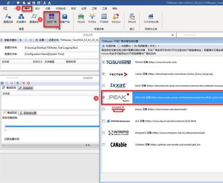The width and height of the screenshot is (223, 183).
Task: Click the lower handle of replay range slider
Action: tap(5, 130)
